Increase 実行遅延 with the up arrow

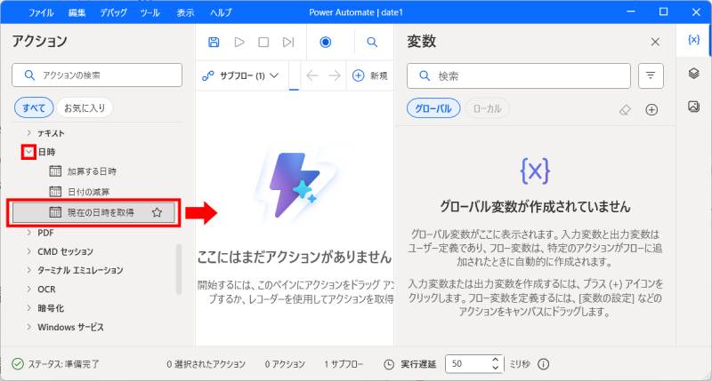(496, 360)
